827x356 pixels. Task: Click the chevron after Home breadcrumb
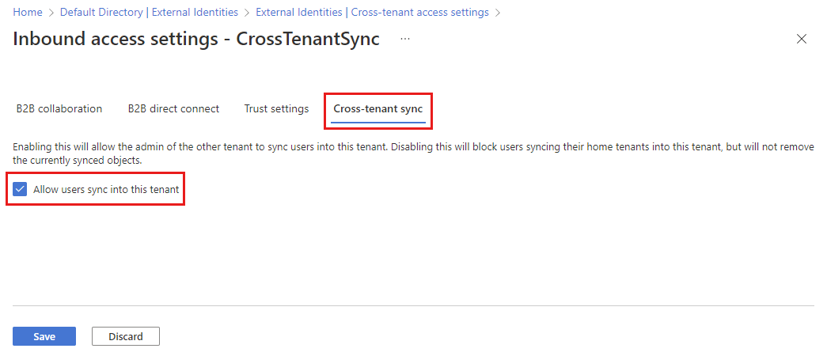(x=51, y=13)
